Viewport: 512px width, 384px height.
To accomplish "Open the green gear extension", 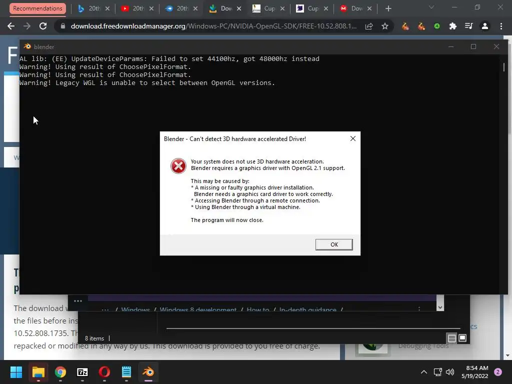I will (x=437, y=26).
